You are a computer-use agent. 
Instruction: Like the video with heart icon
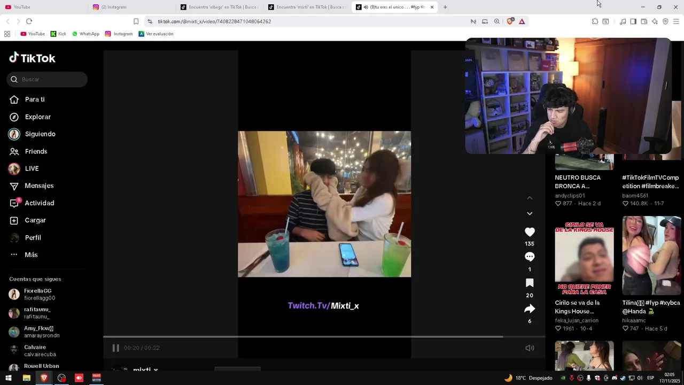click(530, 232)
